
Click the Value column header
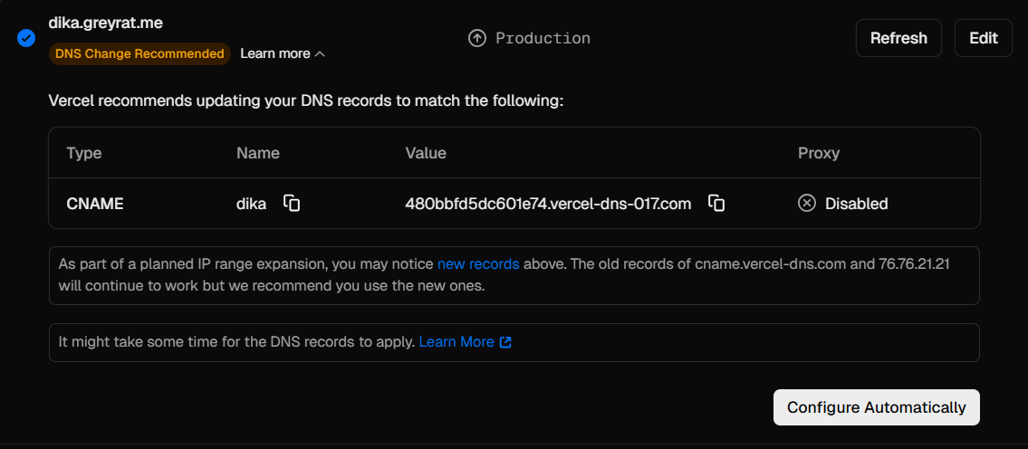426,153
